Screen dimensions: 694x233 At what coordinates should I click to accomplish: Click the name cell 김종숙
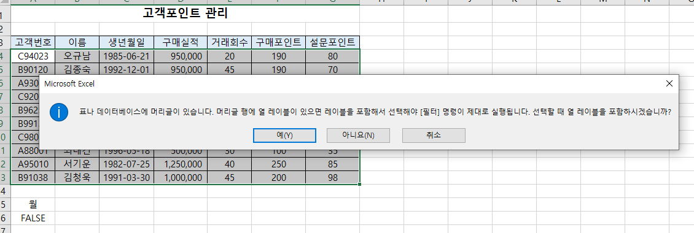pyautogui.click(x=77, y=69)
